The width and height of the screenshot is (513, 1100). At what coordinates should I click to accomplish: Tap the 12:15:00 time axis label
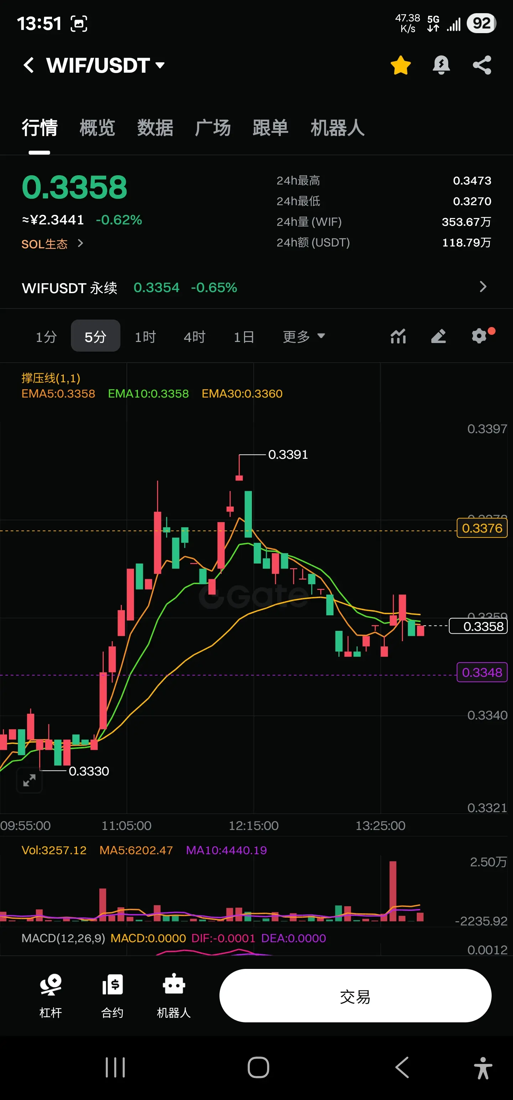click(254, 825)
